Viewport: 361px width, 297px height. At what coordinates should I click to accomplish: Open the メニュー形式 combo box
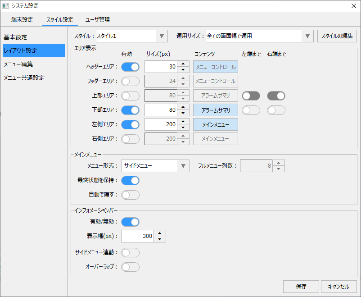pyautogui.click(x=183, y=166)
